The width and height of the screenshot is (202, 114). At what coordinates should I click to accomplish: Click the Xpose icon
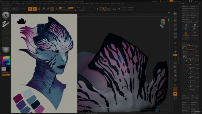[175, 98]
